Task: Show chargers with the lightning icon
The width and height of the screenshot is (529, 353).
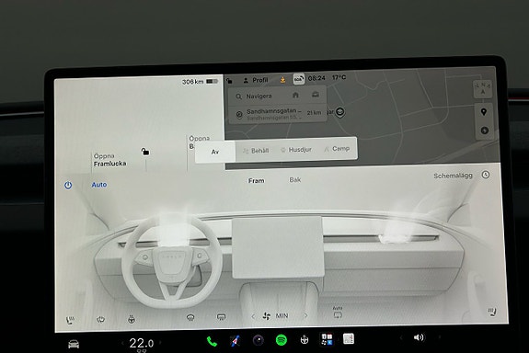Action: click(485, 131)
